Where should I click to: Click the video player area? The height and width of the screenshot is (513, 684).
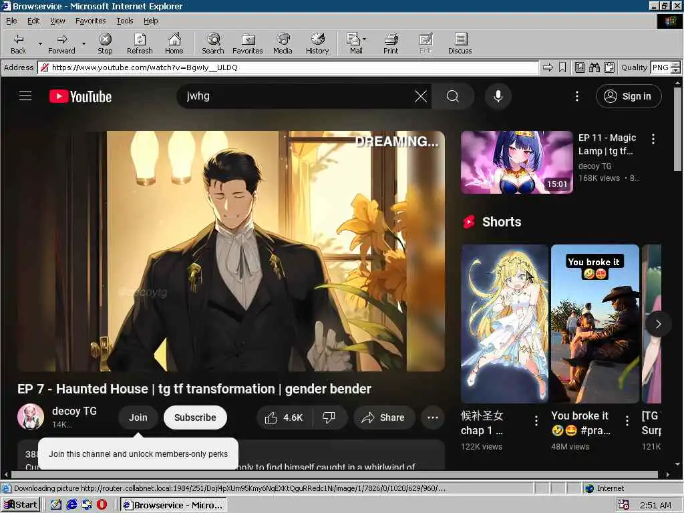[231, 251]
